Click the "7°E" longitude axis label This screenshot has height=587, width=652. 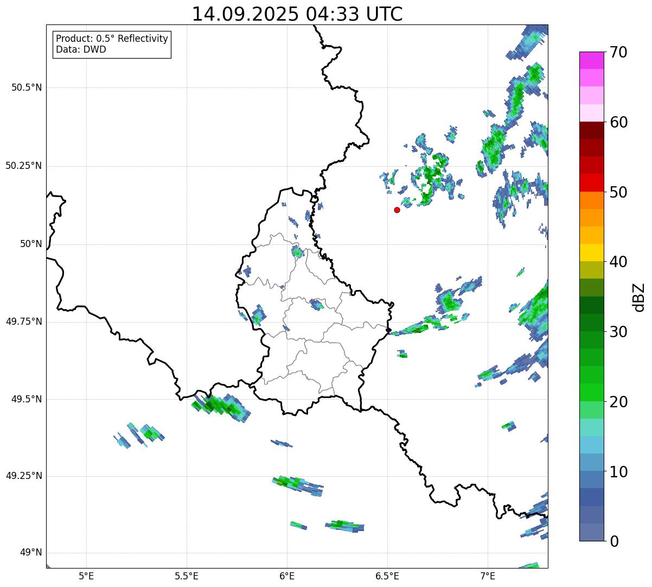point(488,576)
